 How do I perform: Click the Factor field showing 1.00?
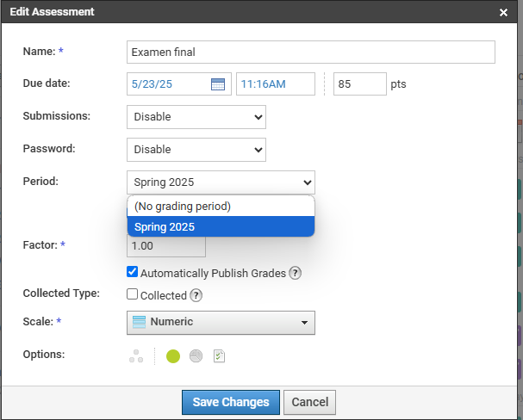(x=166, y=246)
